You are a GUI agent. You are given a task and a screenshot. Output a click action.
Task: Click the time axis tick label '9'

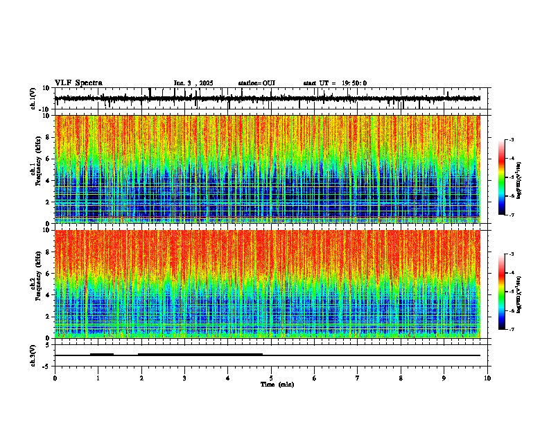pos(444,378)
